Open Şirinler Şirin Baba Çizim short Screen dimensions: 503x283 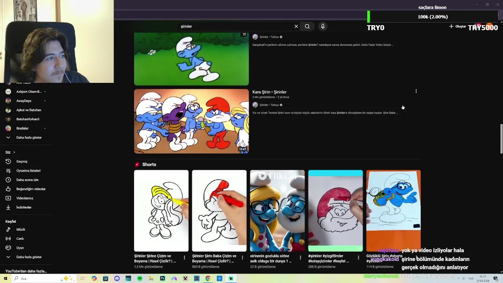[219, 211]
